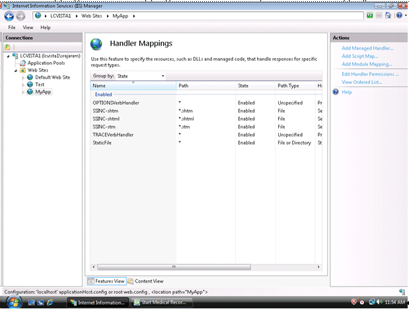Sort by the State column header
The width and height of the screenshot is (409, 309).
point(255,85)
